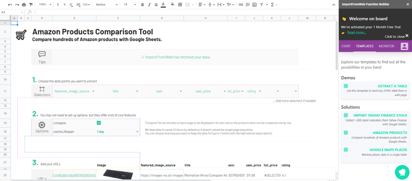Uncheck the compare option checkbox
The width and height of the screenshot is (412, 181).
click(99, 123)
